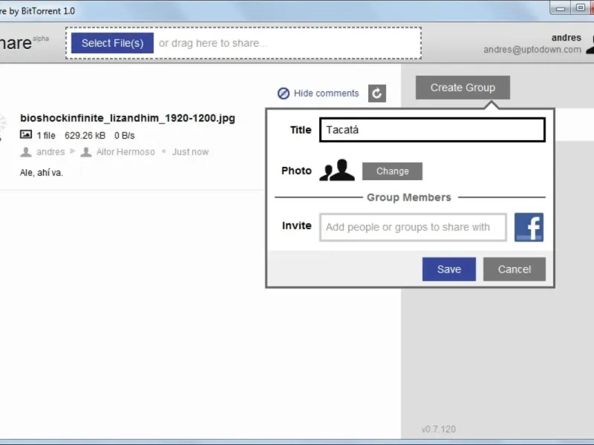594x445 pixels.
Task: Click the andres avatar icon in the share entry
Action: click(x=26, y=152)
